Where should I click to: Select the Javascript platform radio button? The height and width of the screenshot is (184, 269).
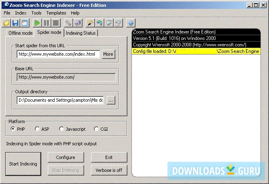coord(61,129)
